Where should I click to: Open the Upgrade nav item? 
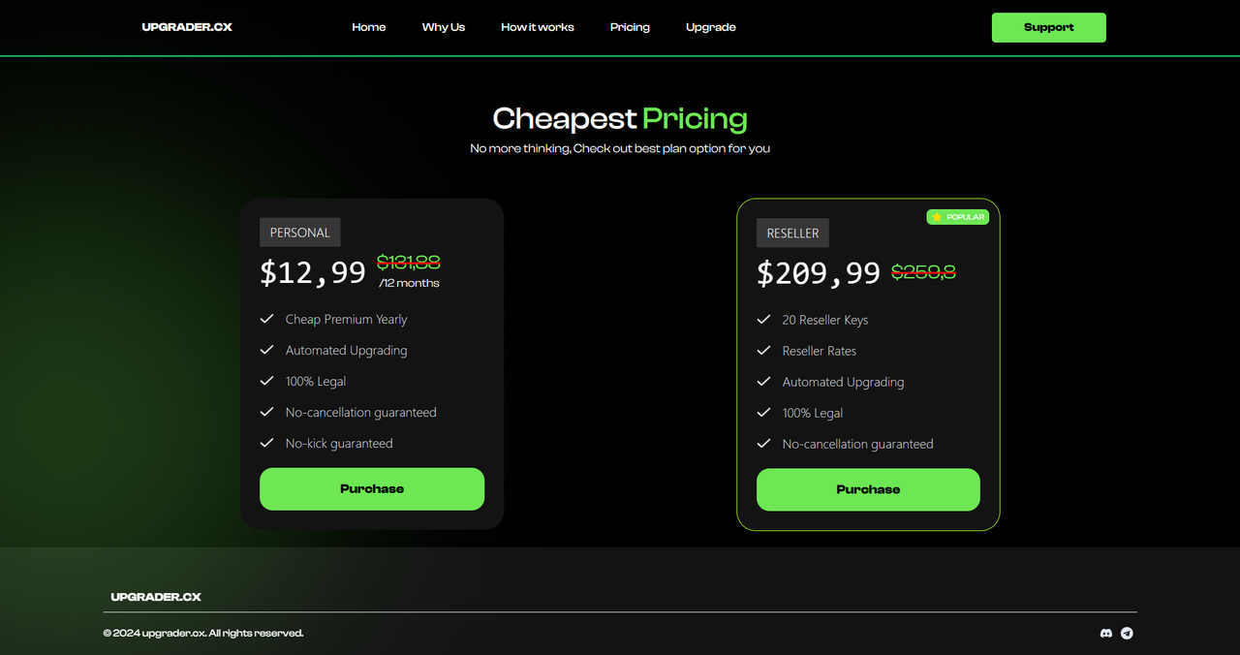pos(711,27)
